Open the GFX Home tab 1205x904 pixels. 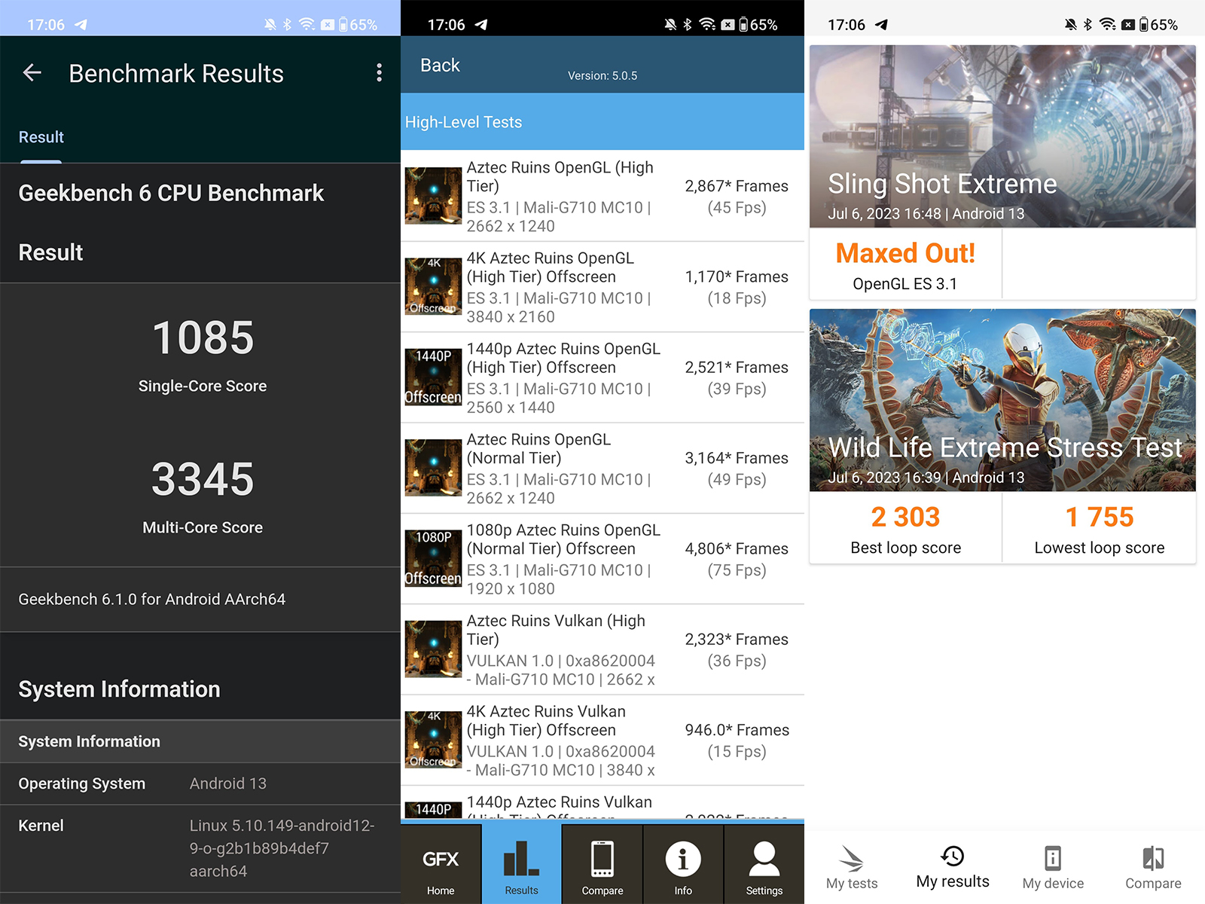click(x=441, y=864)
